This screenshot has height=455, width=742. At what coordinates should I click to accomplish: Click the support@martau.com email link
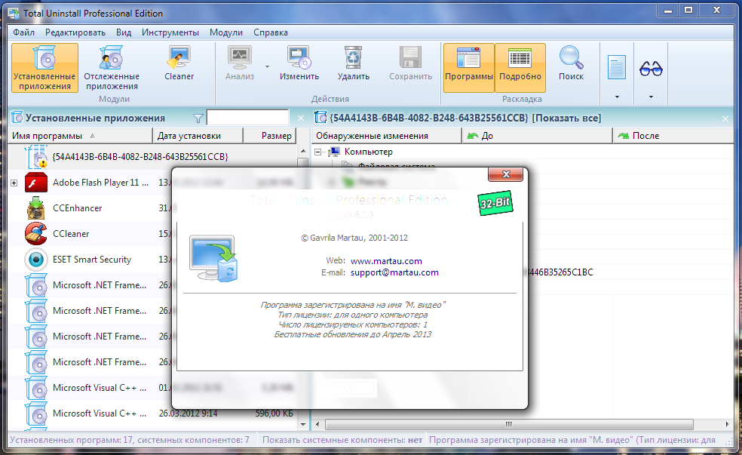[x=394, y=272]
